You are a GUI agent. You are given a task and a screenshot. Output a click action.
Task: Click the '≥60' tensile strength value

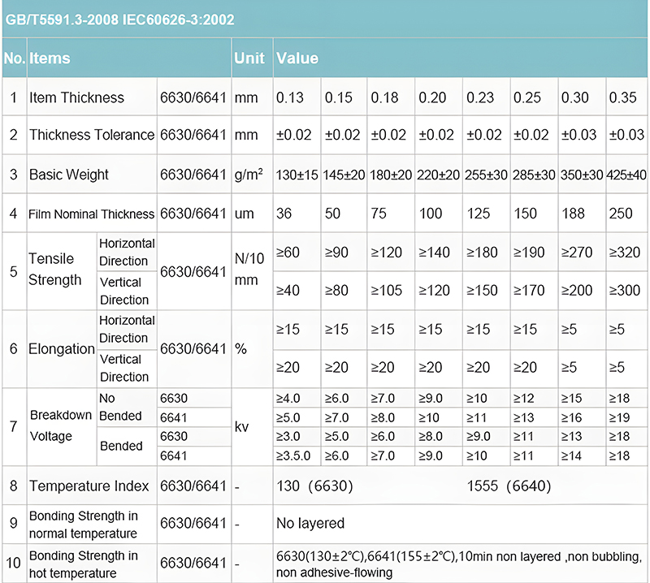[x=288, y=252]
